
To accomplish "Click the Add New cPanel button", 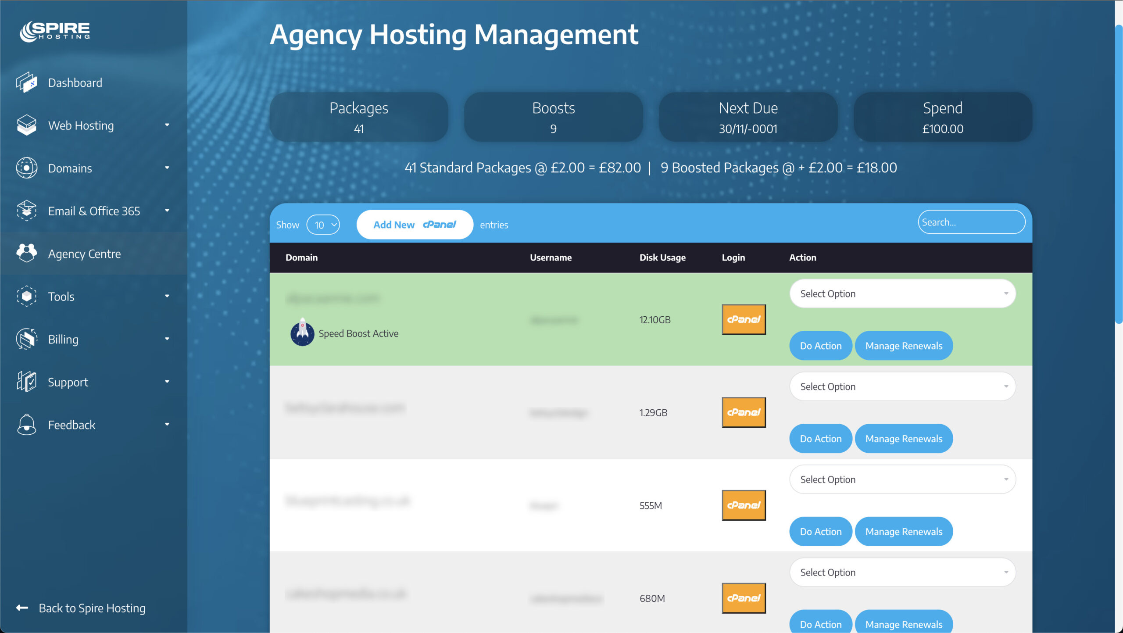I will point(414,224).
